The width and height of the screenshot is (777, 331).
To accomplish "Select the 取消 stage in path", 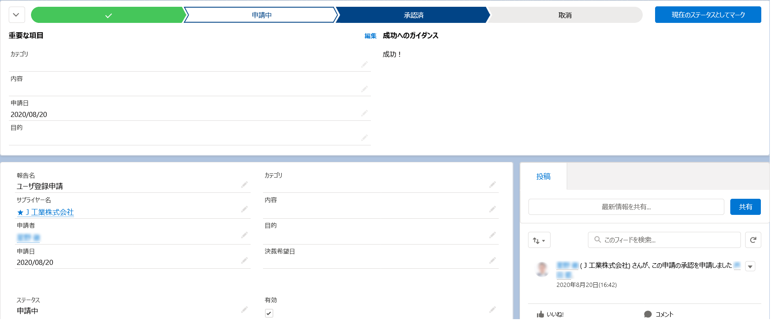I will tap(565, 15).
